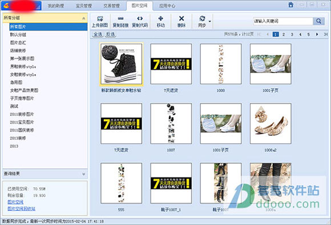Image resolution: width=331 pixels, height=225 pixels.
Task: Click the 移动 move icon
Action: point(160,19)
